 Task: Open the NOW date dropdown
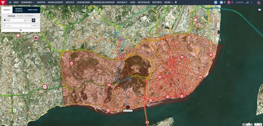(14, 20)
